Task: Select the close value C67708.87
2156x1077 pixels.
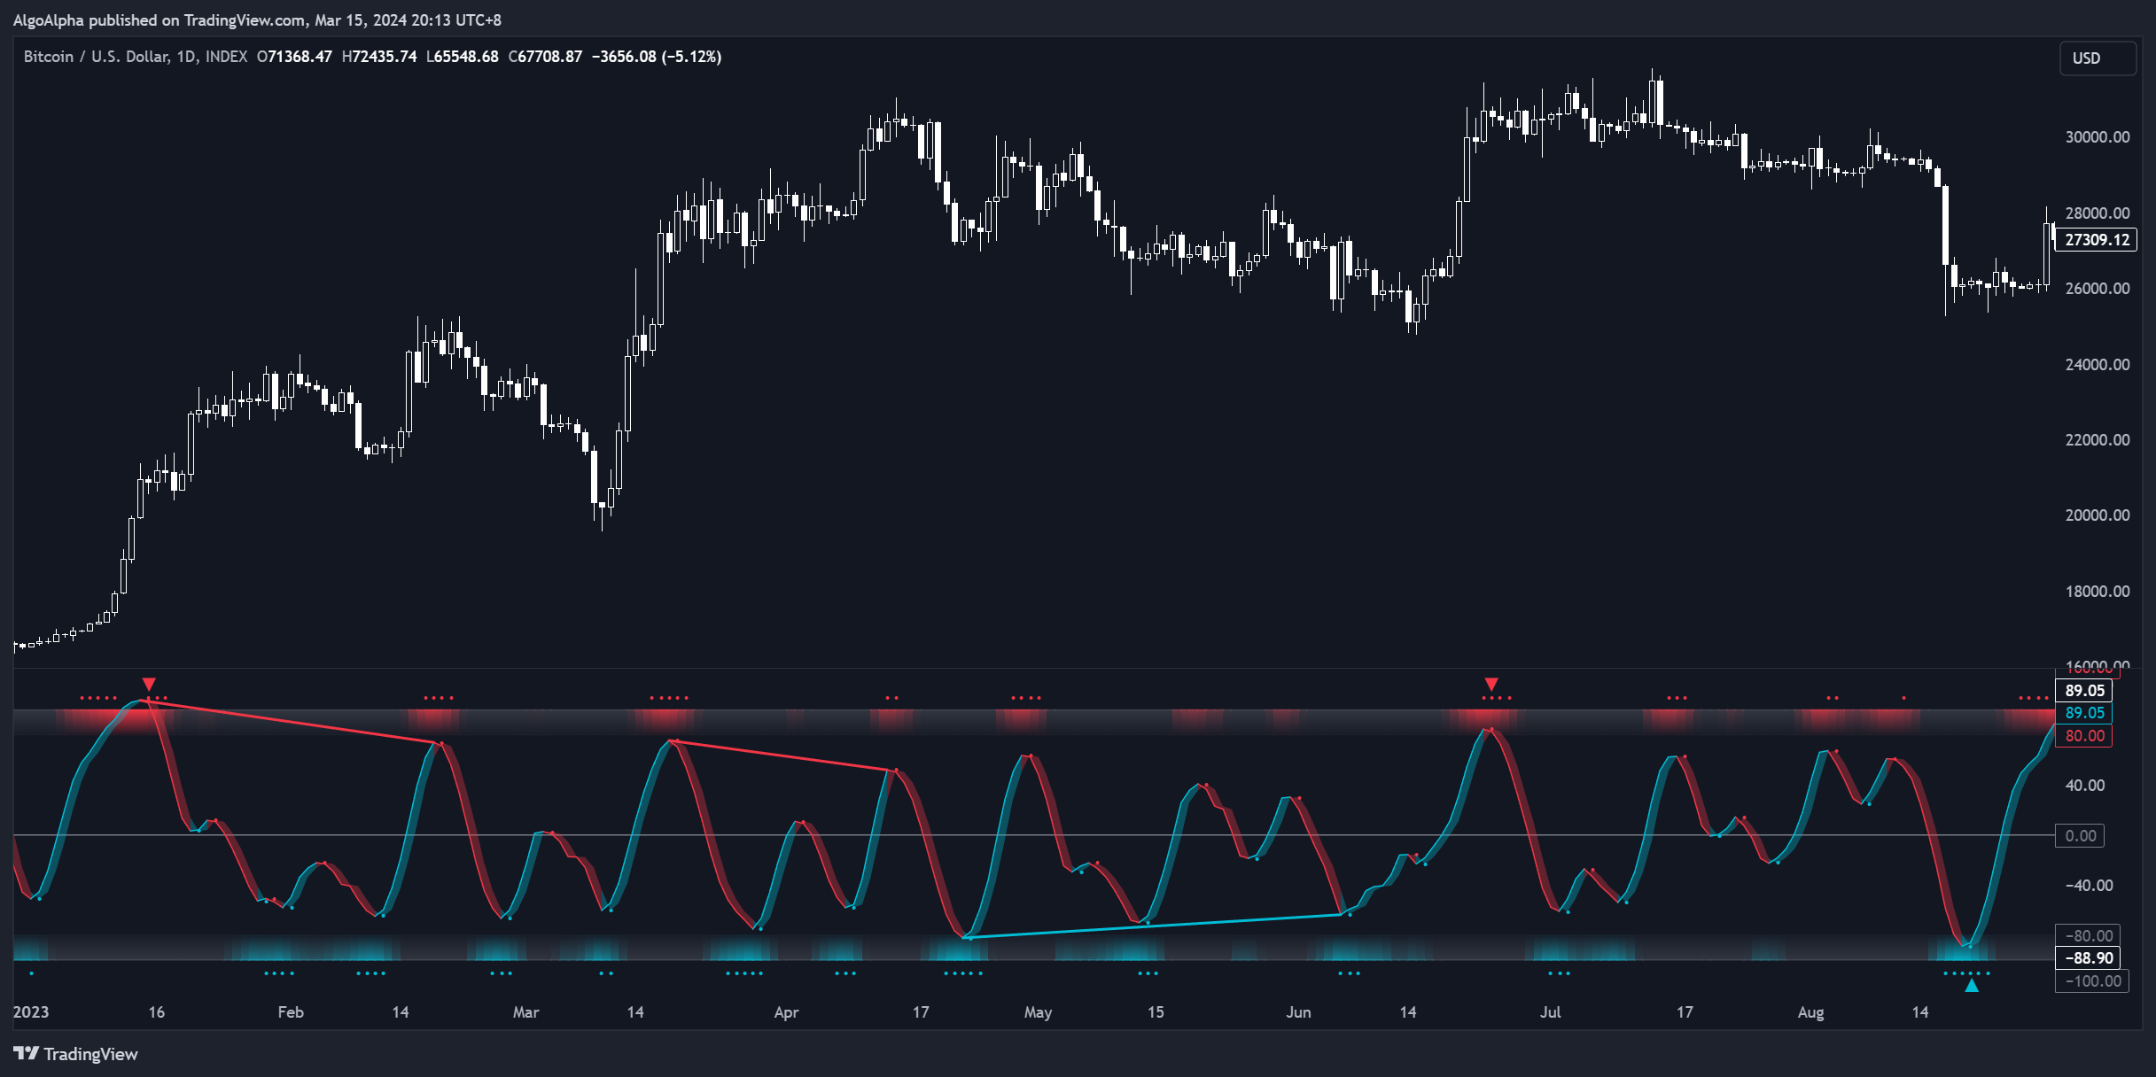Action: click(546, 57)
